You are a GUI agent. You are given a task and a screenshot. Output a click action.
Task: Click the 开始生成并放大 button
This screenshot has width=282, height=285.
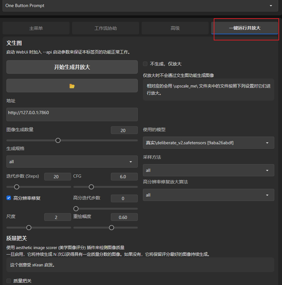coord(72,67)
